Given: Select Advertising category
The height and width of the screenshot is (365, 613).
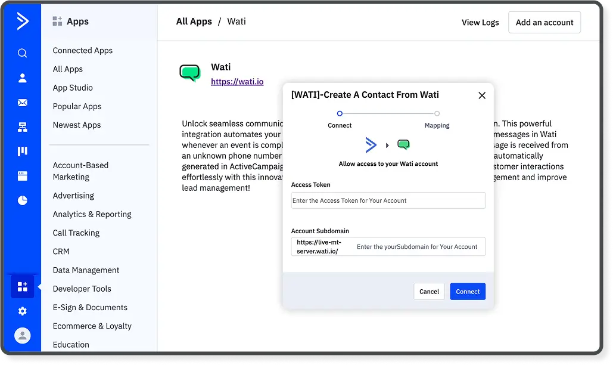Looking at the screenshot, I should (73, 196).
